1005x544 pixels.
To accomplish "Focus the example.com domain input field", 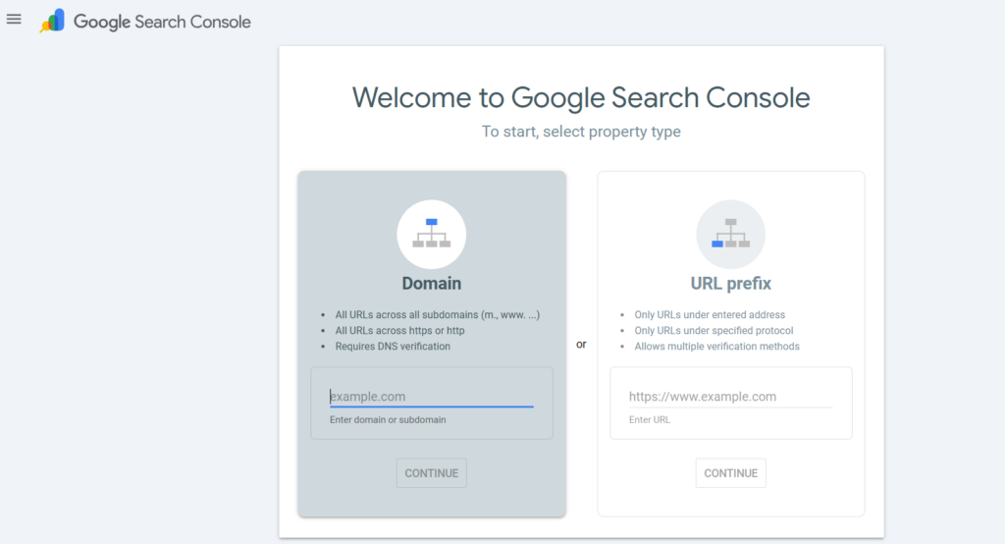I will 432,397.
